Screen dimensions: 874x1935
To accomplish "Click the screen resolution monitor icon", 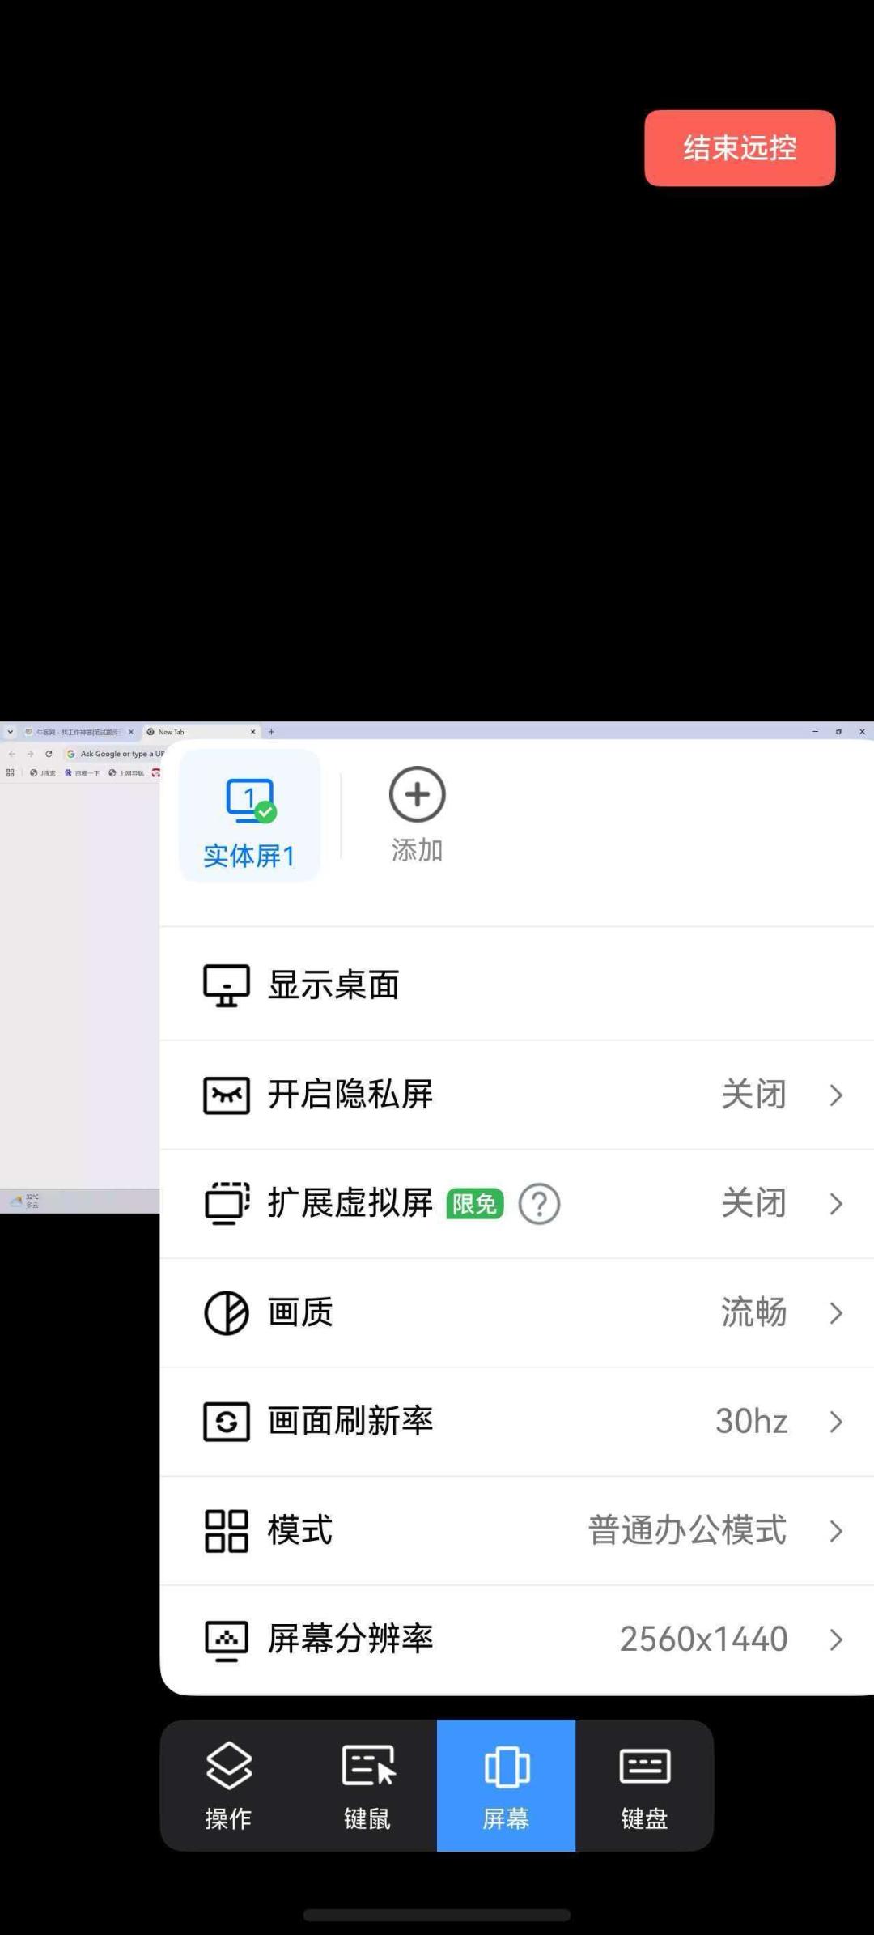I will [226, 1641].
